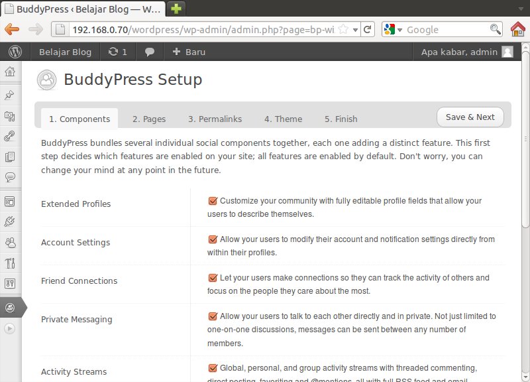Uncheck the Friend Connections checkbox
The image size is (530, 382).
click(213, 278)
